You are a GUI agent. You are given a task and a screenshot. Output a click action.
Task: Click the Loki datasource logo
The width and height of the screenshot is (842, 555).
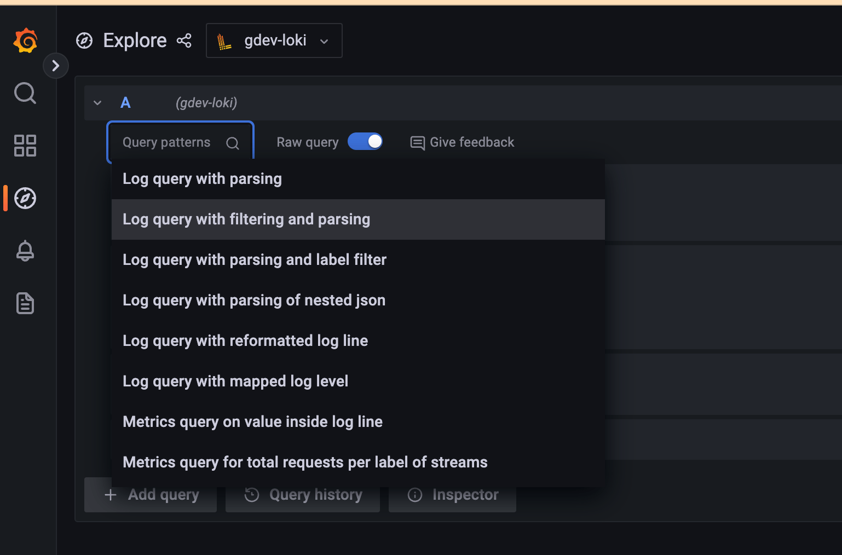(224, 41)
